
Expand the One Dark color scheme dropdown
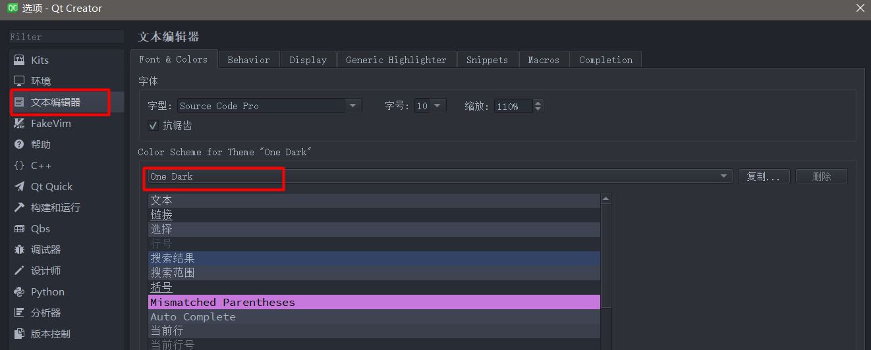pyautogui.click(x=440, y=176)
